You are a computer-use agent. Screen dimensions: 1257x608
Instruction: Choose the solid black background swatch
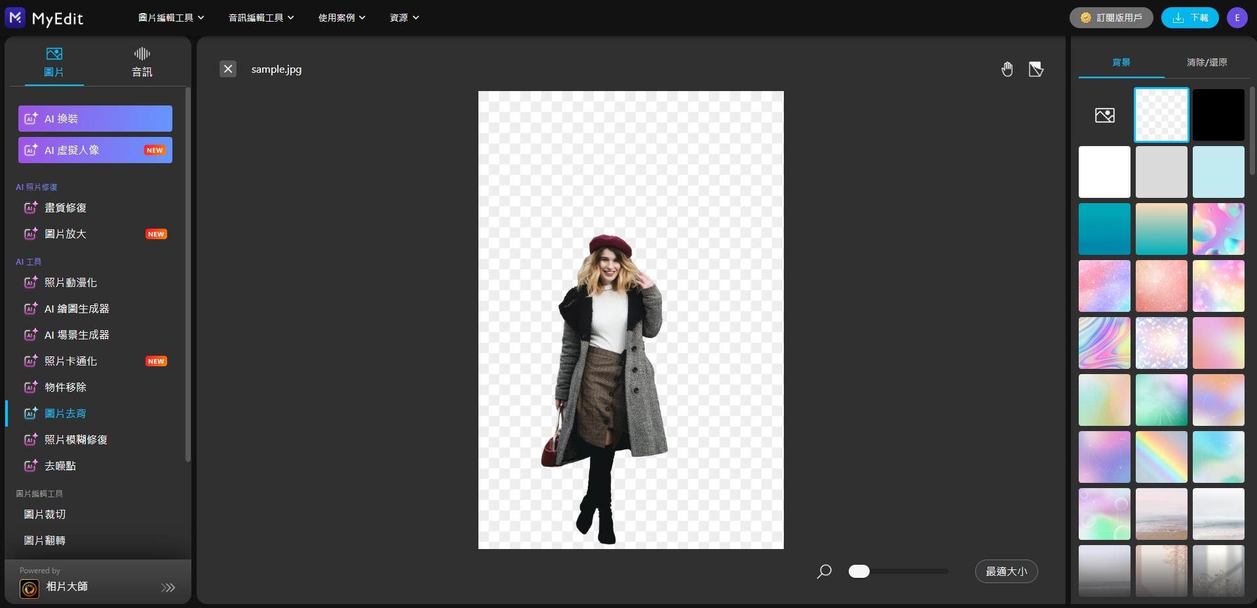(1218, 115)
